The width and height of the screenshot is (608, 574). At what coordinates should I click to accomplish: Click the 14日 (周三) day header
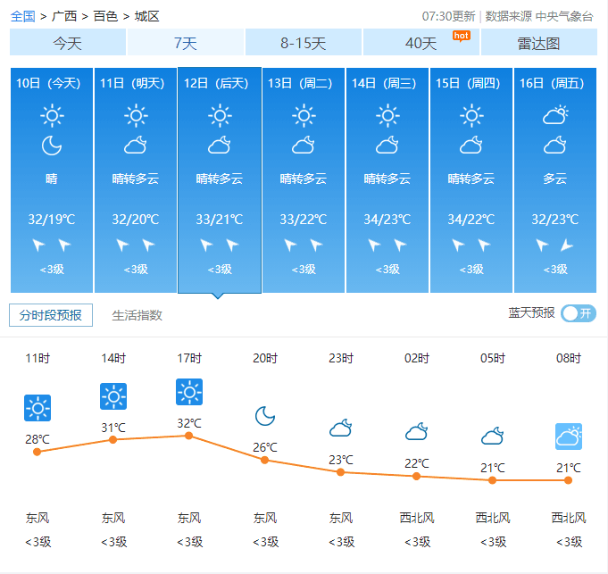pyautogui.click(x=384, y=83)
